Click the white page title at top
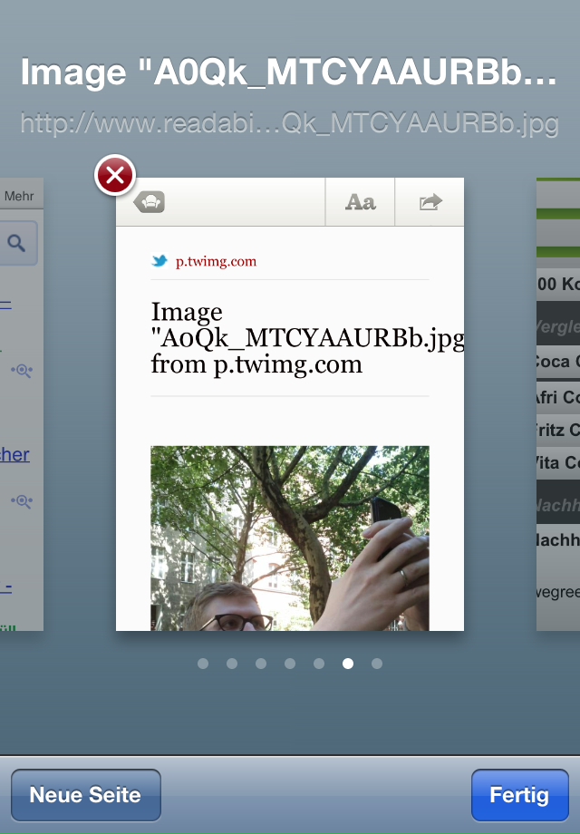The image size is (580, 834). pyautogui.click(x=288, y=73)
